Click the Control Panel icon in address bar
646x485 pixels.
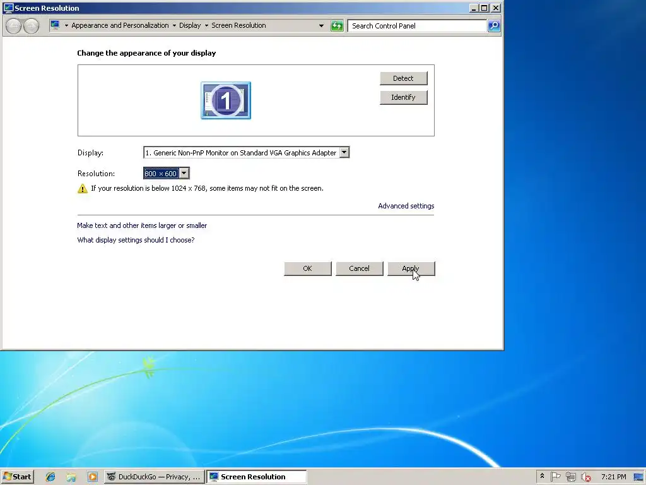point(55,25)
